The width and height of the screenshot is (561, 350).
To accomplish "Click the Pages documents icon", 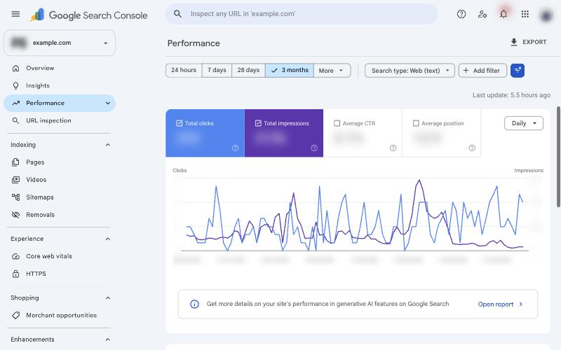I will [15, 162].
